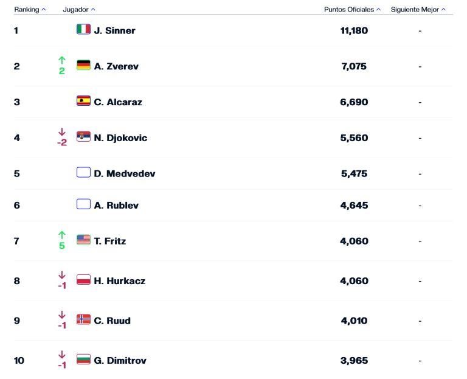Click the green up arrow for Zverev
Viewport: 467px width, 379px height.
click(x=62, y=60)
